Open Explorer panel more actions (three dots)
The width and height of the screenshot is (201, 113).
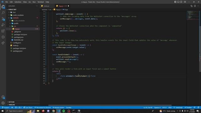37,6
